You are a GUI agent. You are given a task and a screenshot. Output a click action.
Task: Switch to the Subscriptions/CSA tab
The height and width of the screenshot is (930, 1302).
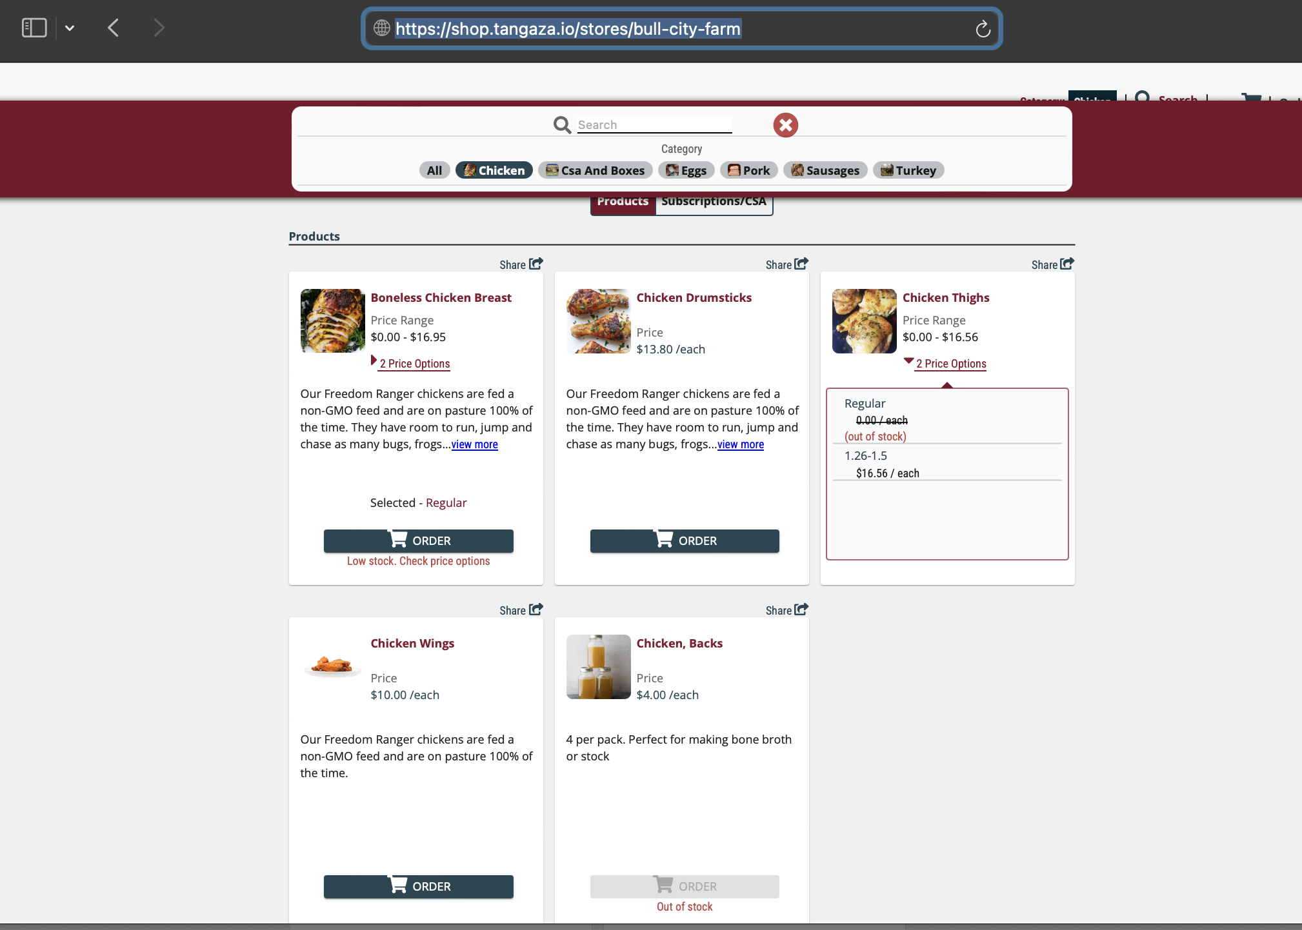713,201
